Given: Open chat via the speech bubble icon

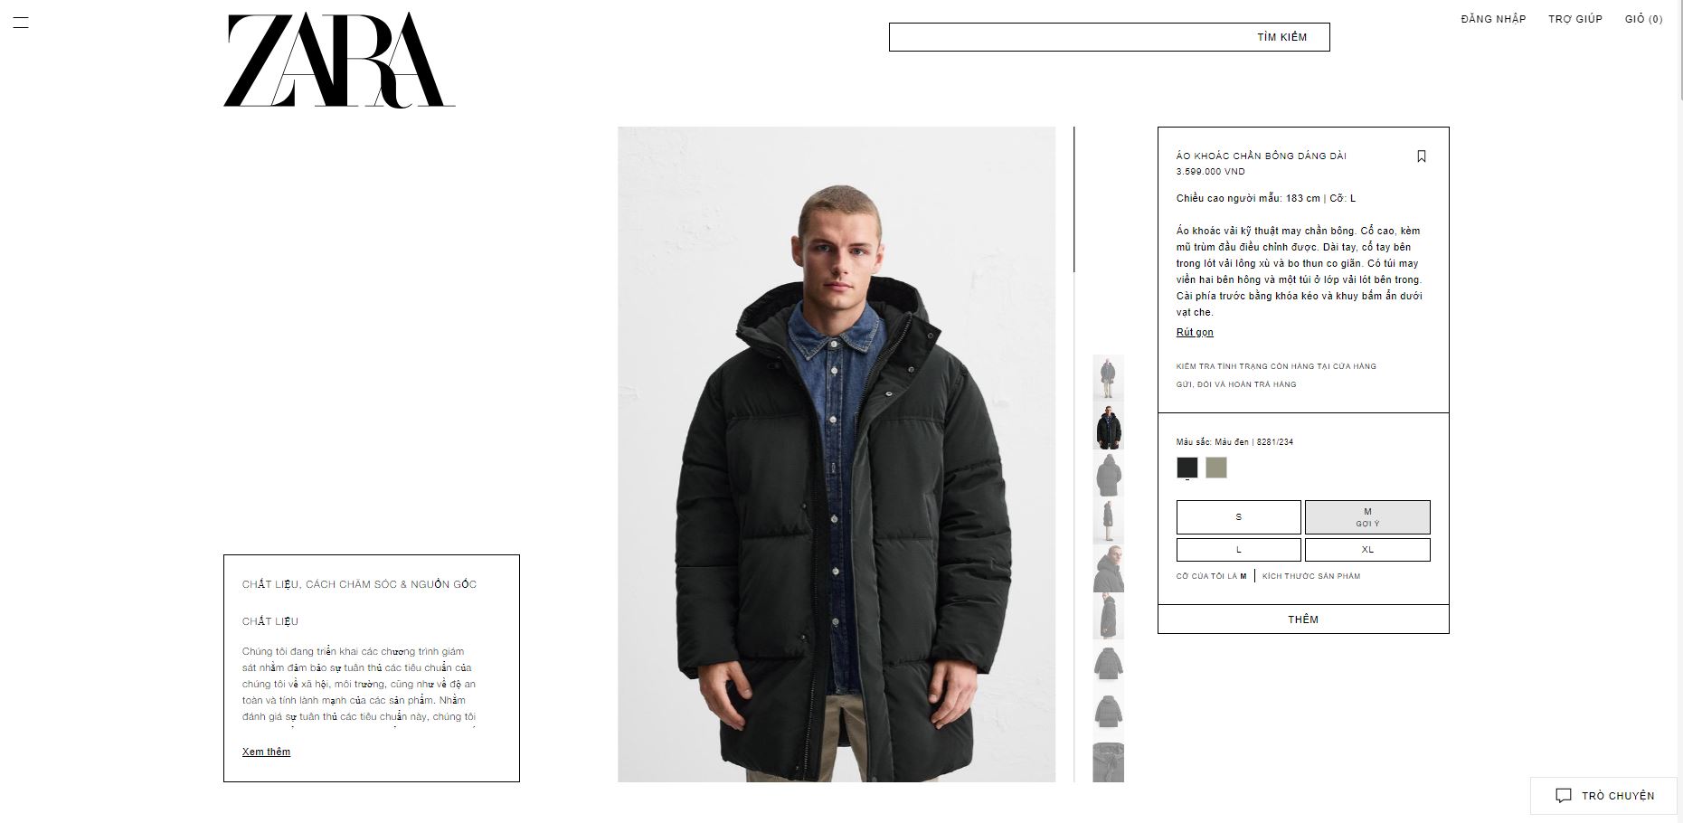Looking at the screenshot, I should point(1564,796).
